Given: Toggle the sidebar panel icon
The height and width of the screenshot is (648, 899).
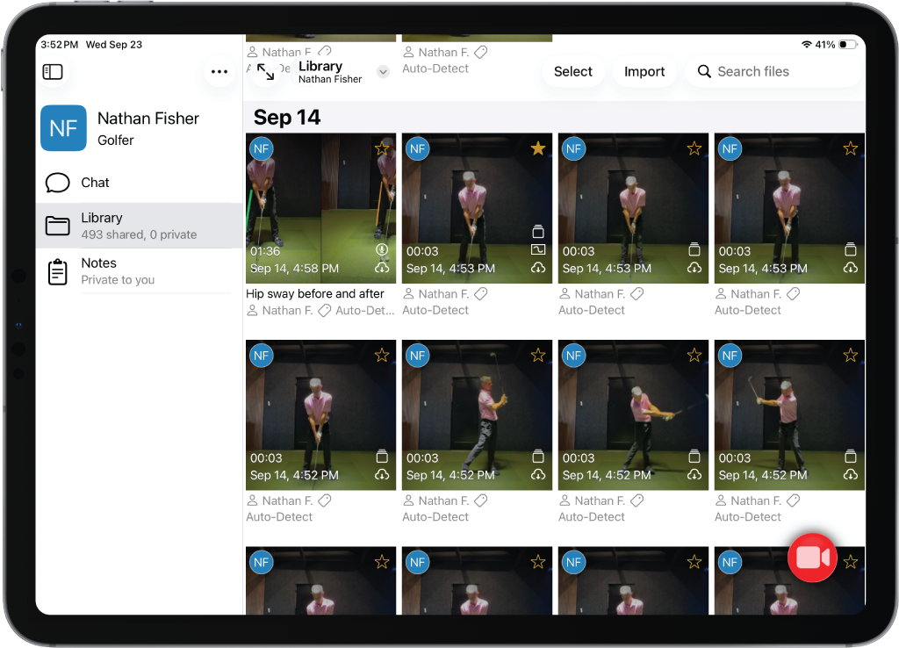Looking at the screenshot, I should pyautogui.click(x=53, y=72).
